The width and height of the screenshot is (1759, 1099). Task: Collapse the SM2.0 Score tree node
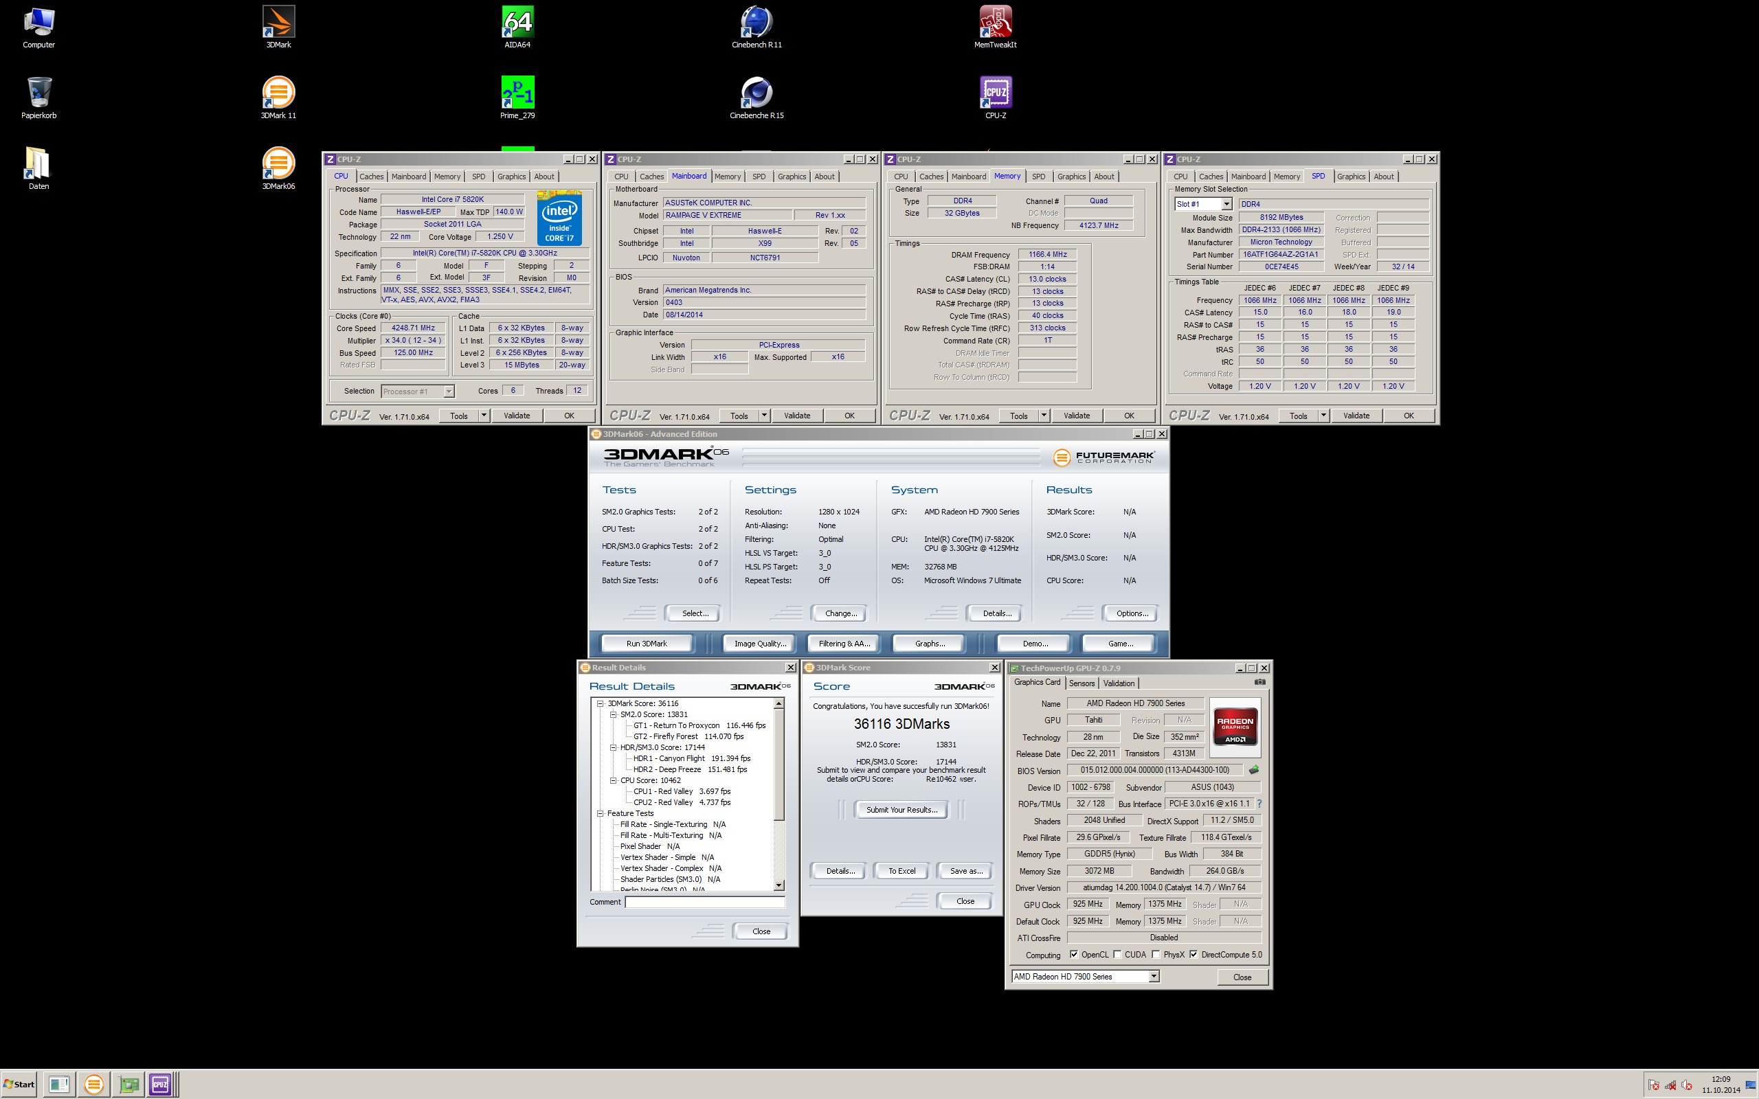point(613,714)
